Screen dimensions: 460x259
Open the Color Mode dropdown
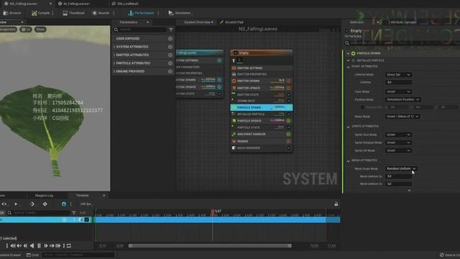click(x=398, y=91)
